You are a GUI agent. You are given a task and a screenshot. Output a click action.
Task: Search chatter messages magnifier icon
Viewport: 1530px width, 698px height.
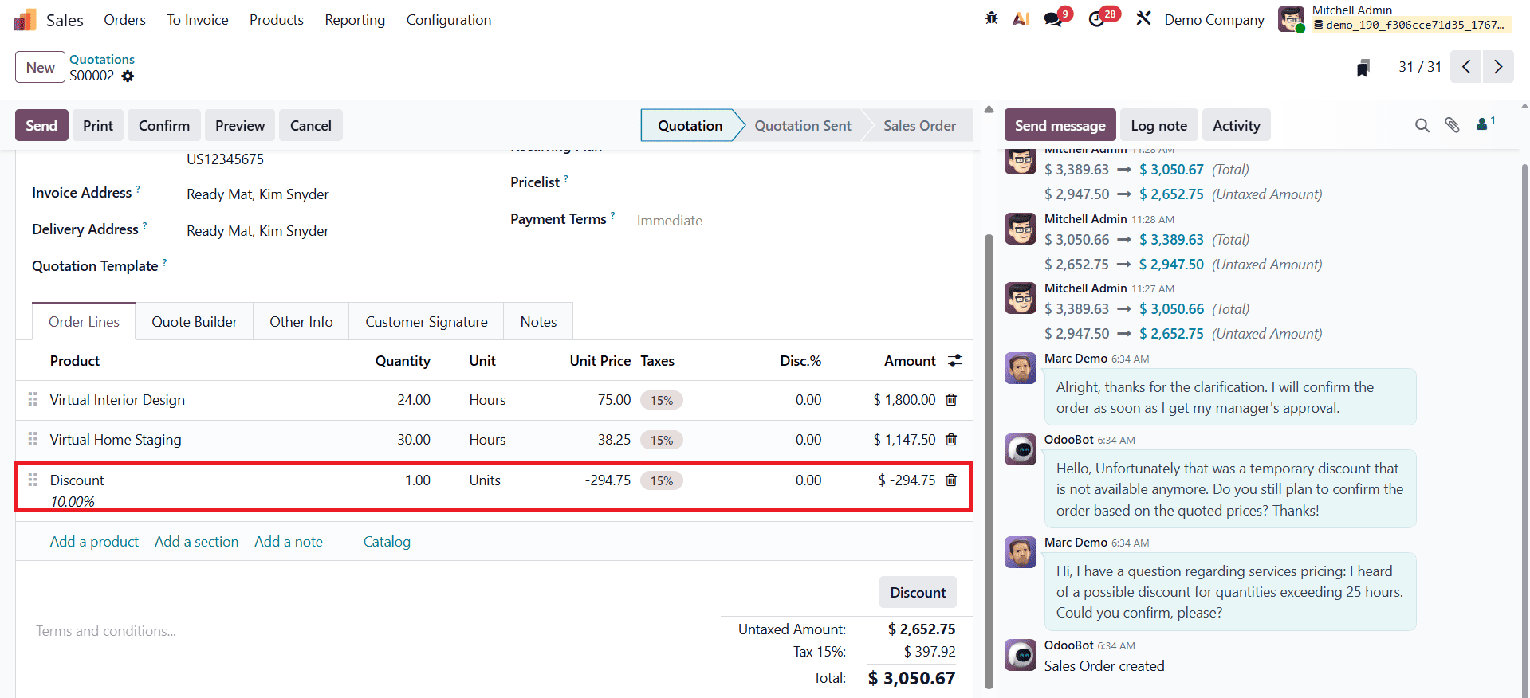1422,126
